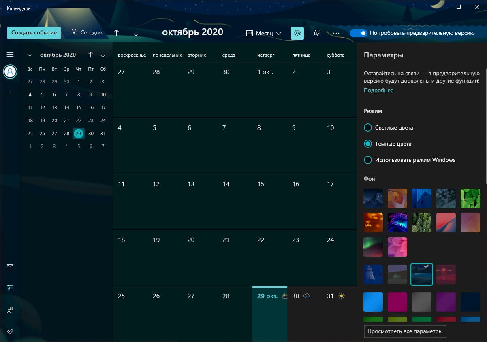Open the Месяц view dropdown
487x342 pixels.
263,33
